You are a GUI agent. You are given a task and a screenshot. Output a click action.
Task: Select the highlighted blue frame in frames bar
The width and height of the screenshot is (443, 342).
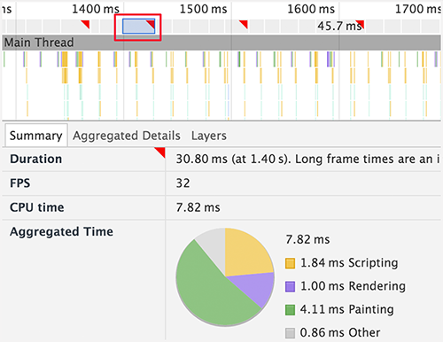tap(138, 27)
